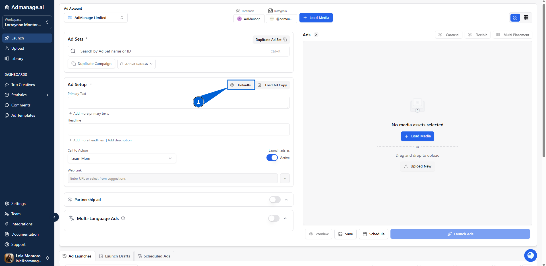Open the Call to Action Learn More dropdown
The width and height of the screenshot is (546, 266).
point(122,158)
